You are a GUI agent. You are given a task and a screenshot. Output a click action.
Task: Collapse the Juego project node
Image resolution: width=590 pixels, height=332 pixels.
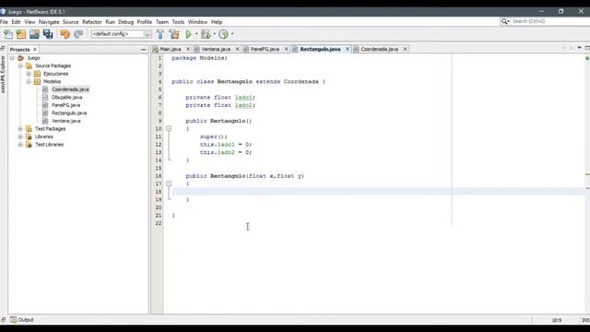(x=12, y=58)
